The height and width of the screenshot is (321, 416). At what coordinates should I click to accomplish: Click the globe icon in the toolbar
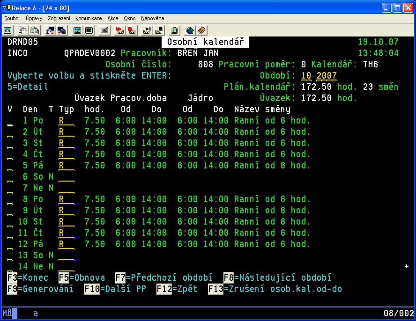coord(190,30)
